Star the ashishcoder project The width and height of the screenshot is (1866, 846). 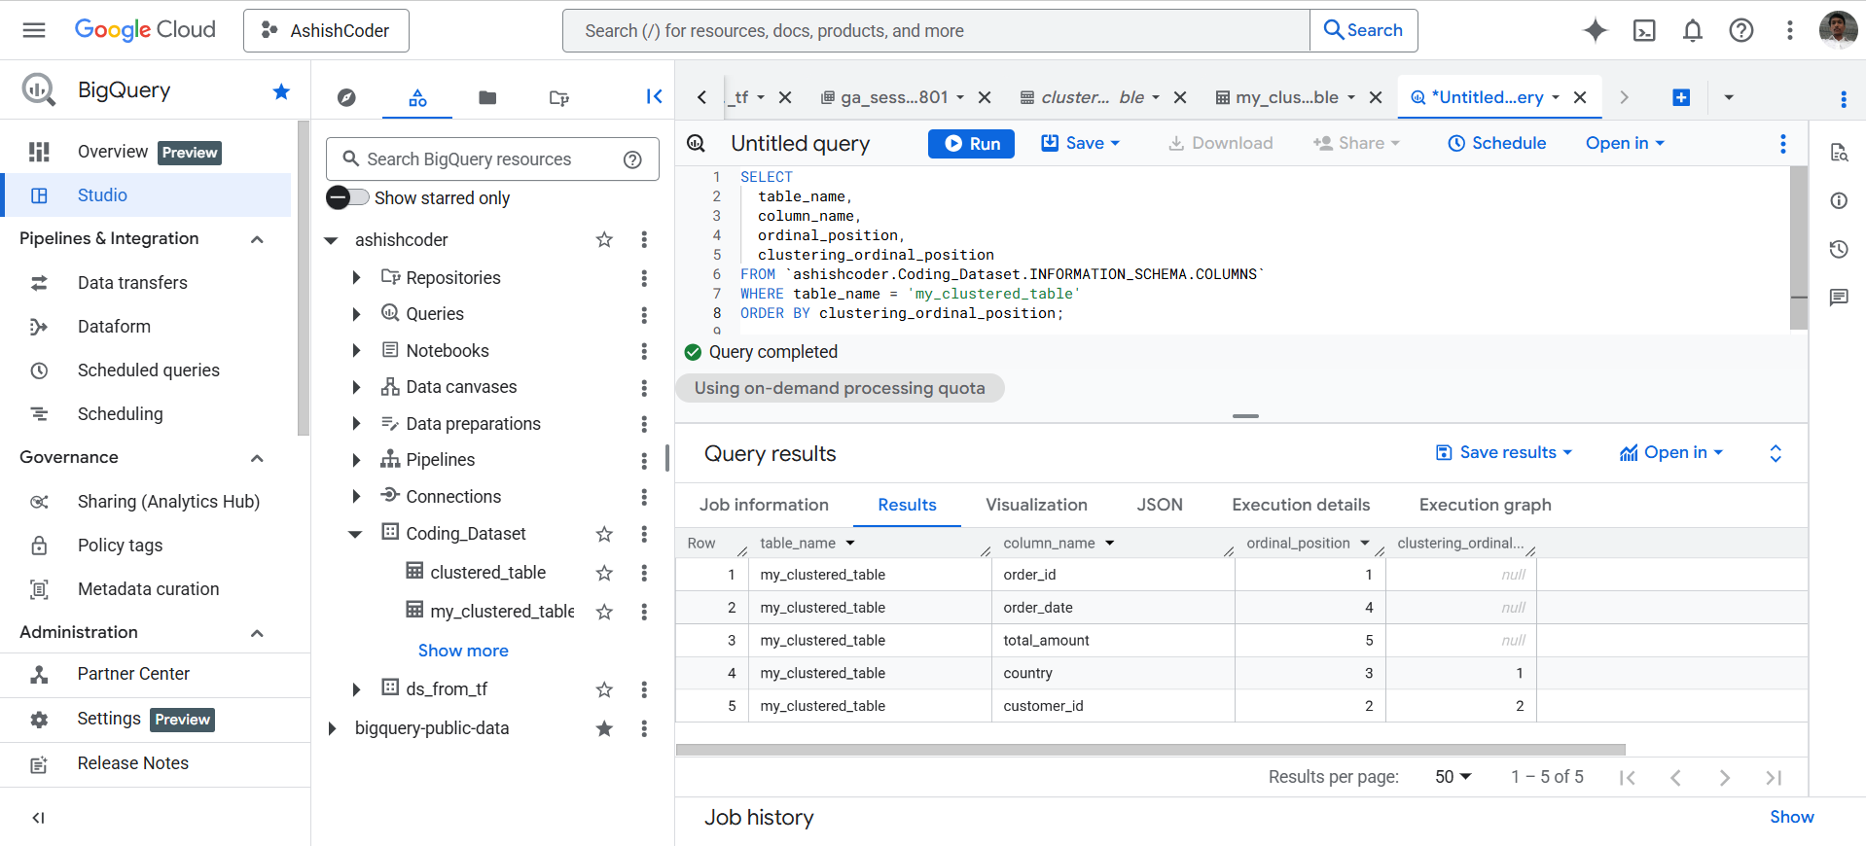604,239
